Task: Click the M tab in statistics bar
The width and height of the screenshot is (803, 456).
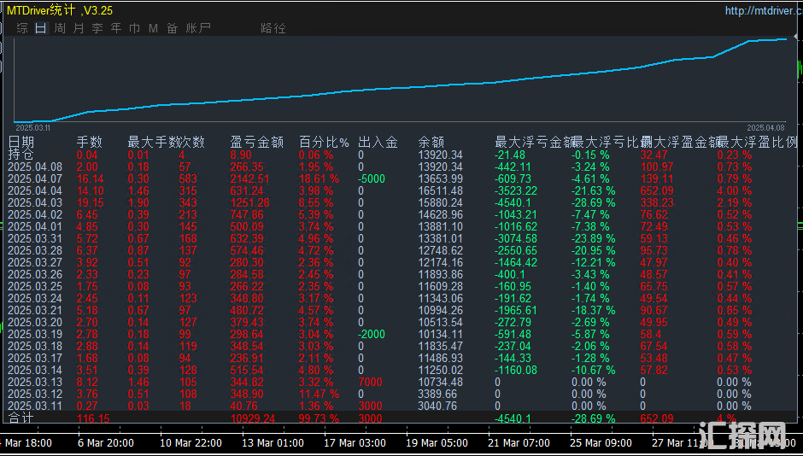Action: coord(153,28)
